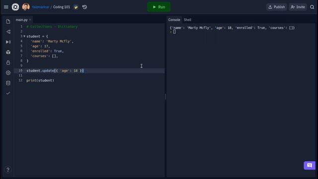318x179 pixels.
Task: Click the 'age': 17 line
Action: (40, 46)
